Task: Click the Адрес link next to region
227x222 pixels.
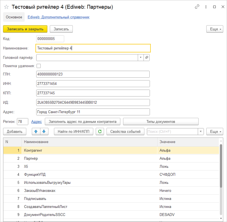Action: (x=36, y=122)
